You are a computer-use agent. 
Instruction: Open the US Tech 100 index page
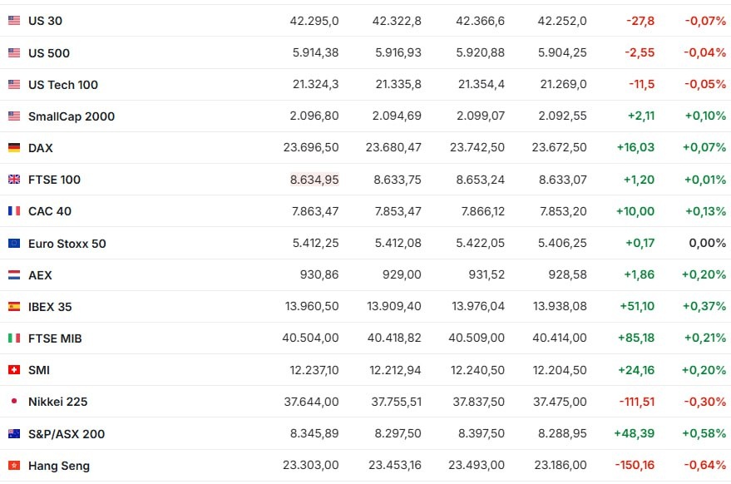(63, 85)
